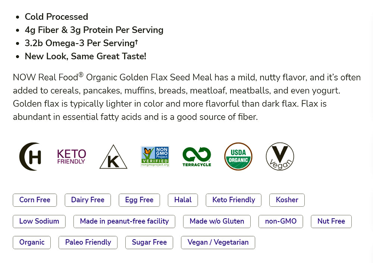Click the Nut Free tag
Image resolution: width=373 pixels, height=263 pixels.
331,221
